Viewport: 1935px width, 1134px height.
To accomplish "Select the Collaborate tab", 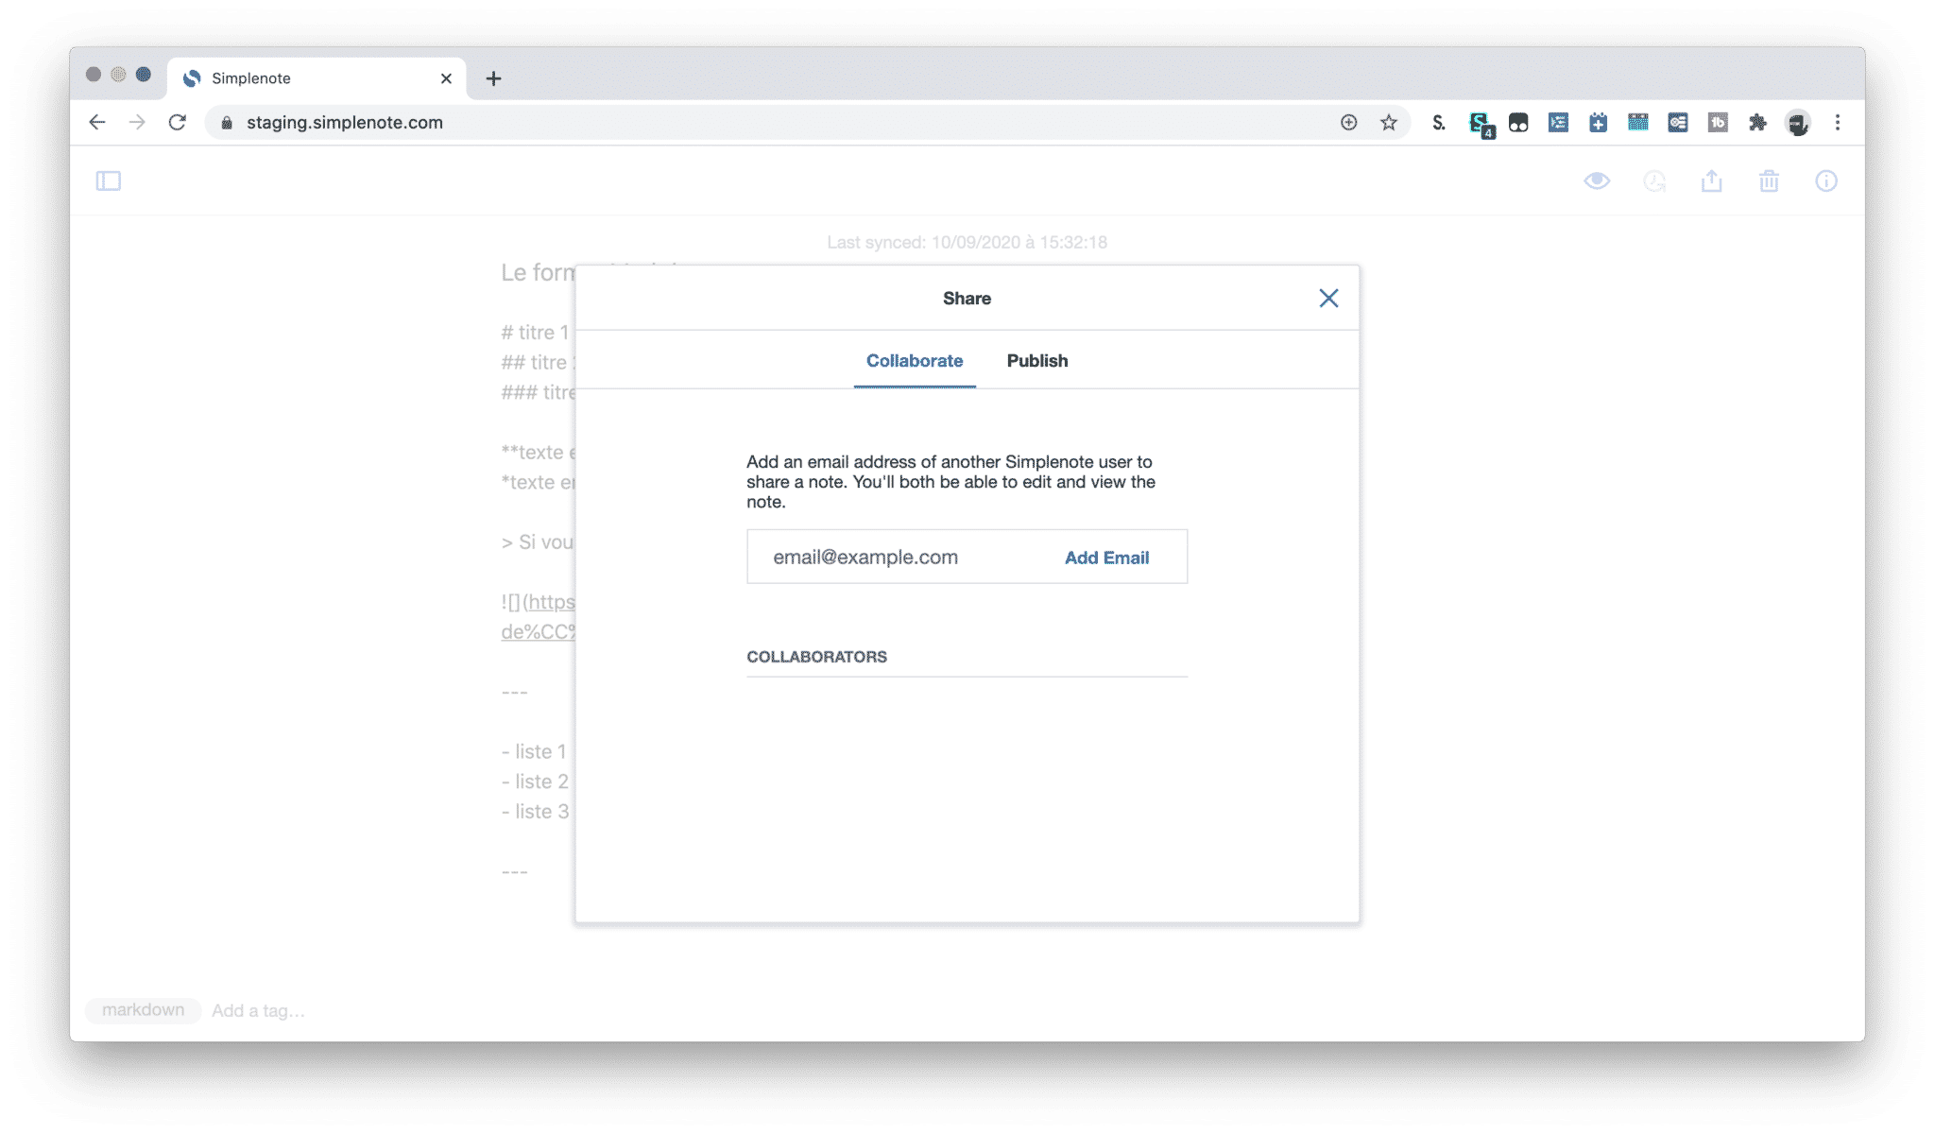I will click(x=915, y=360).
